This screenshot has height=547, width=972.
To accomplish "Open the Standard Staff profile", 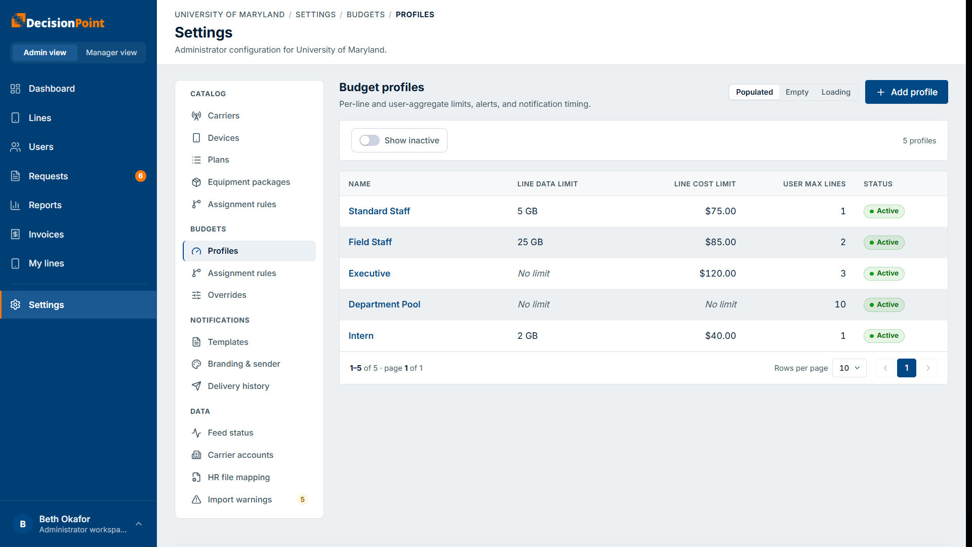I will coord(379,211).
